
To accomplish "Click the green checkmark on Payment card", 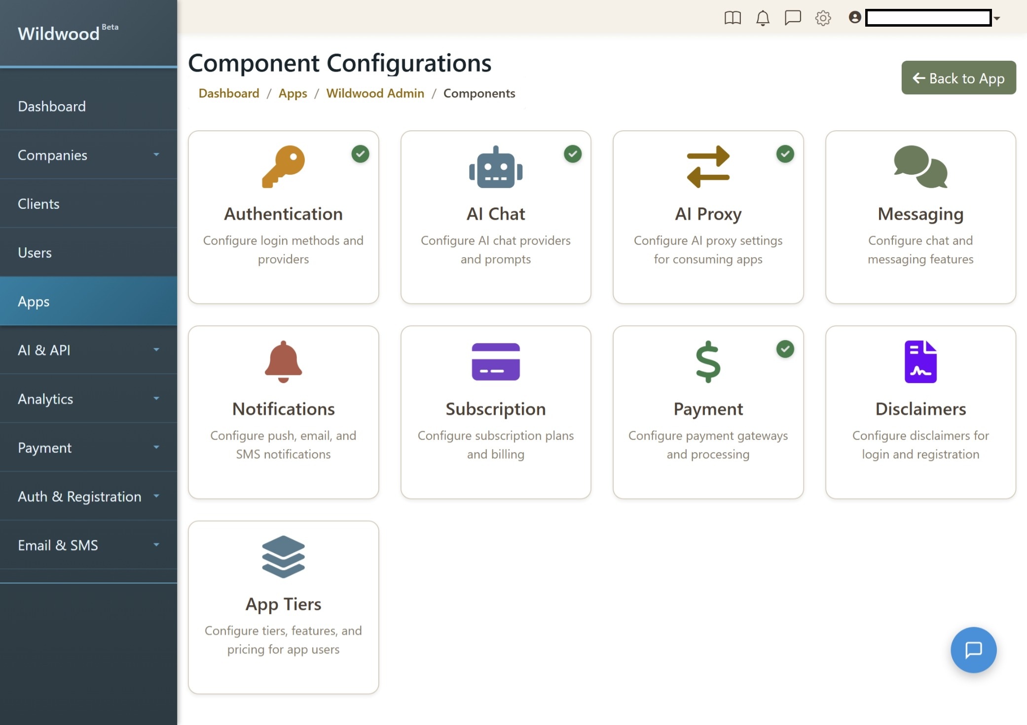I will click(x=785, y=349).
